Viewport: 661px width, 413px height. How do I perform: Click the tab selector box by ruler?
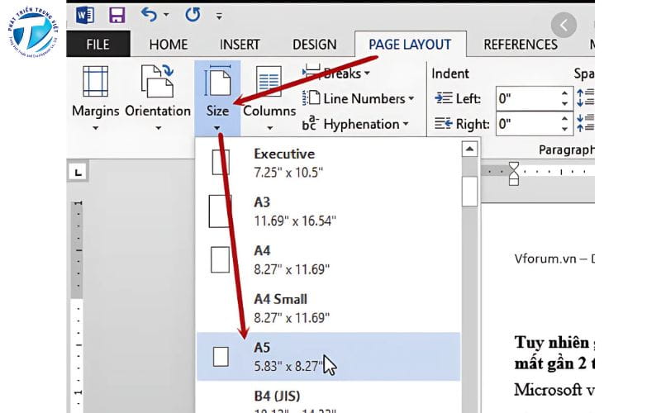(x=78, y=172)
